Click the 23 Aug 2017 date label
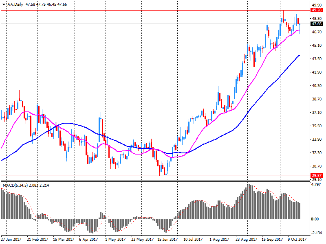Viewport: 326px width, 244px height. (x=246, y=240)
